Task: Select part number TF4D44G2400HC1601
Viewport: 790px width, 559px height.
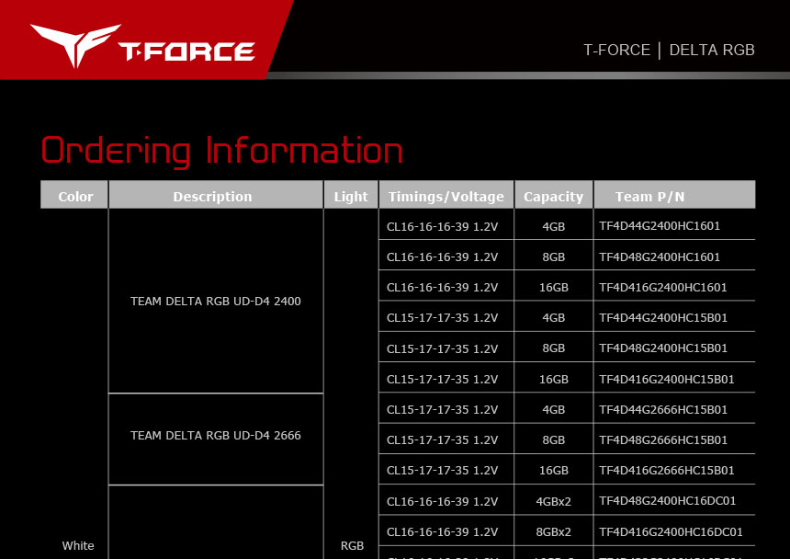Action: pyautogui.click(x=660, y=226)
